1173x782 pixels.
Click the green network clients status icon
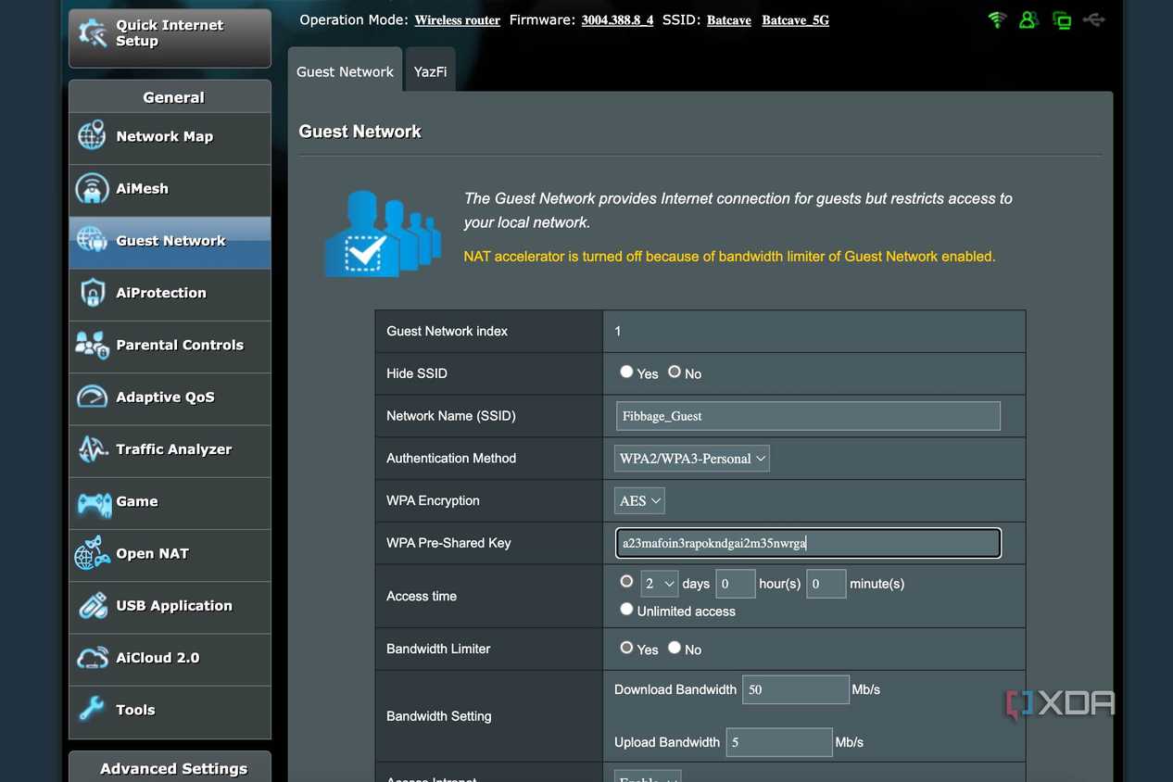[x=1062, y=19]
